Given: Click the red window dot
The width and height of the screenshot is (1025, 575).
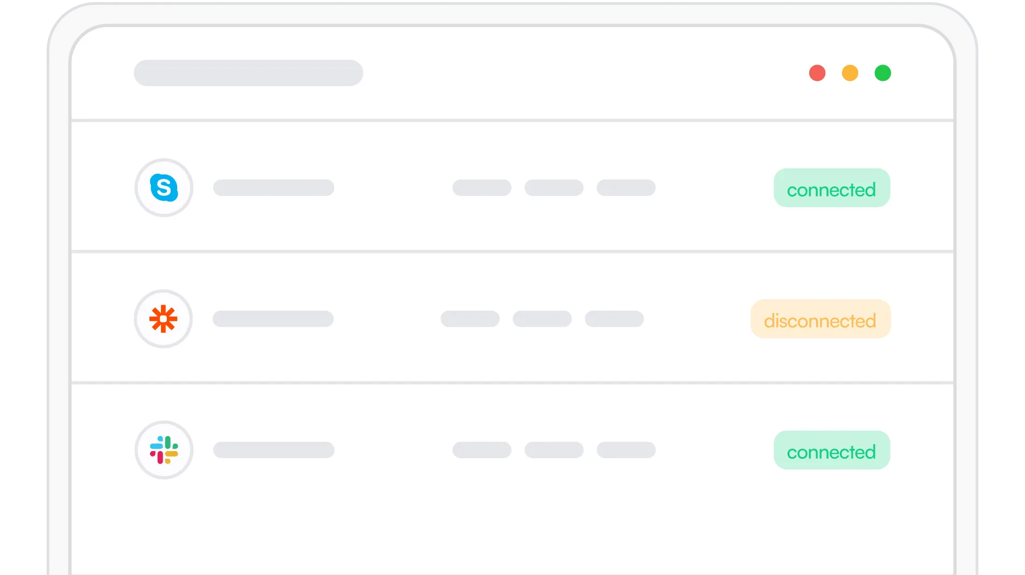Looking at the screenshot, I should pyautogui.click(x=817, y=73).
